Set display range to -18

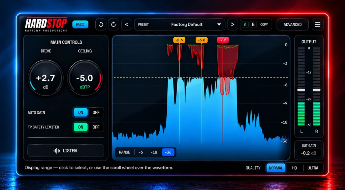pyautogui.click(x=154, y=152)
